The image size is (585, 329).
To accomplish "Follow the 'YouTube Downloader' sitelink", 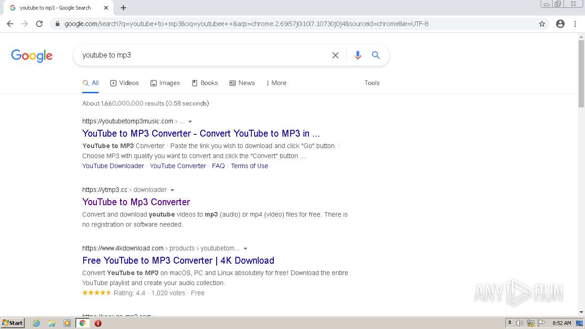I will (x=113, y=166).
